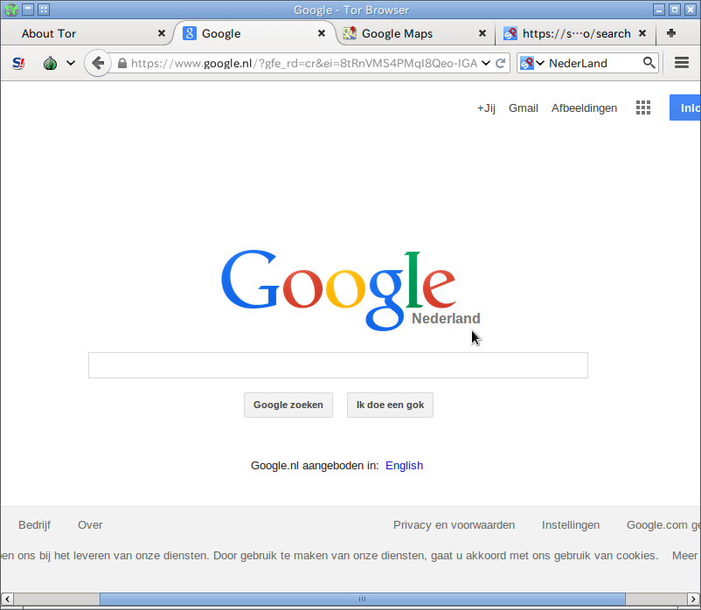Open the URL history dropdown arrow

point(486,63)
